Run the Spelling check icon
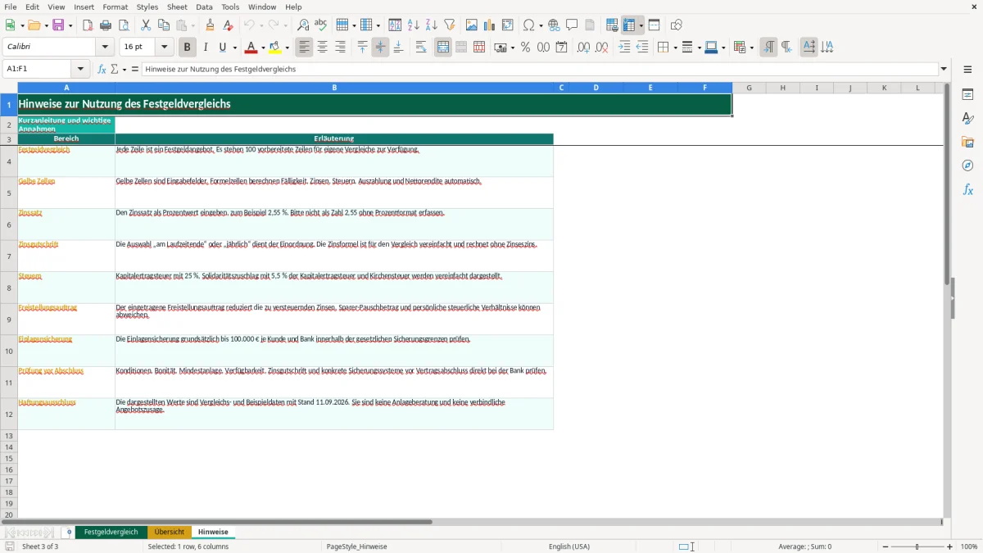The width and height of the screenshot is (983, 553). [x=321, y=25]
